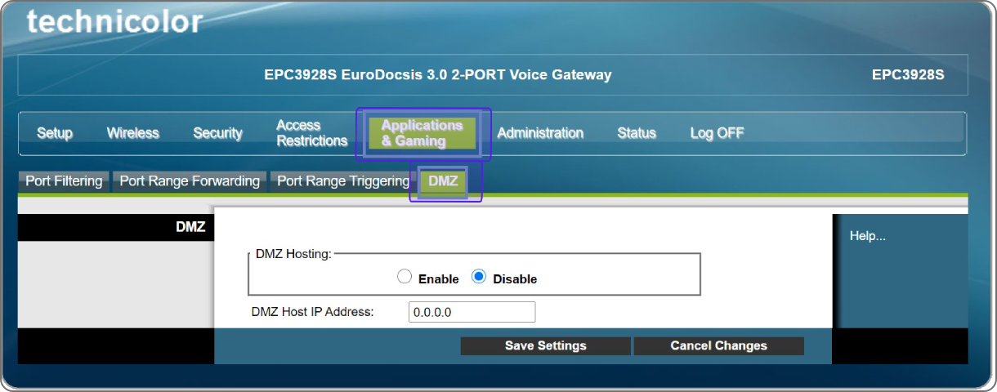
Task: Click the EPC3928S model label at right
Action: [x=908, y=74]
